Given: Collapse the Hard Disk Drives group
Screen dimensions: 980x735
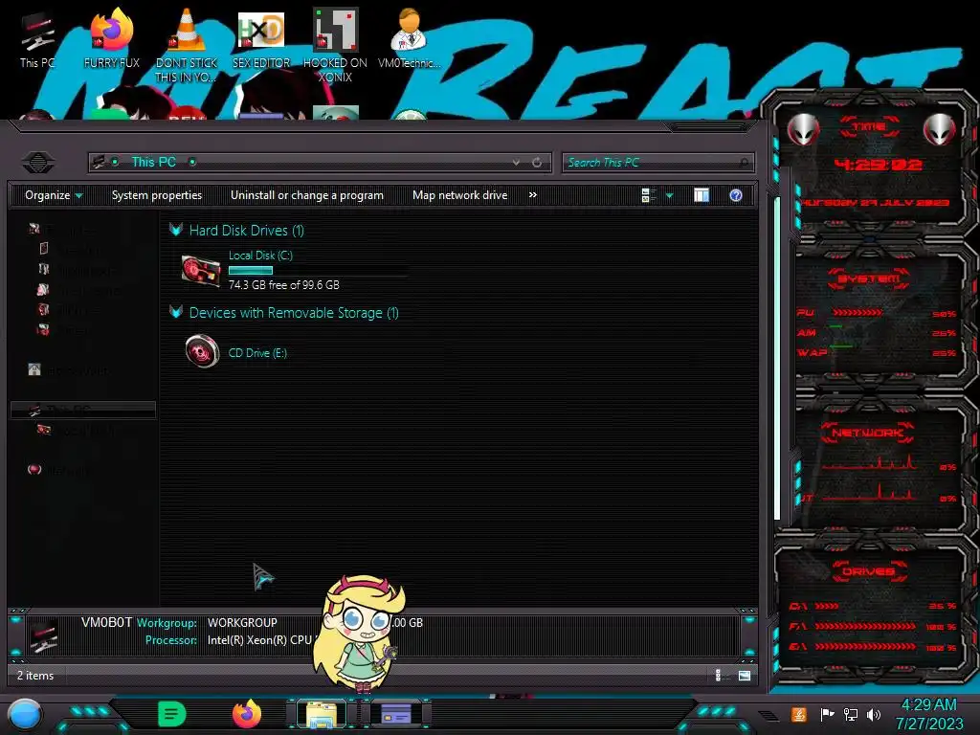Looking at the screenshot, I should [176, 230].
